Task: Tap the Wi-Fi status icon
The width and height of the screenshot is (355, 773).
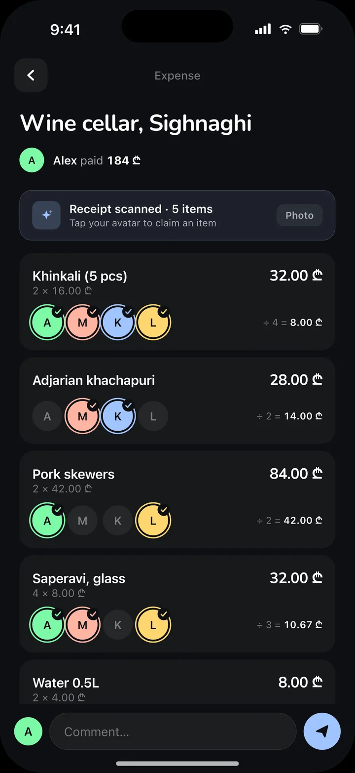Action: point(285,29)
